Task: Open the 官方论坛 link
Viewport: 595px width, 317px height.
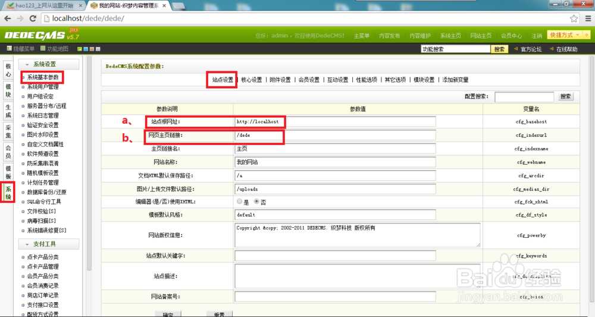Action: [x=531, y=49]
